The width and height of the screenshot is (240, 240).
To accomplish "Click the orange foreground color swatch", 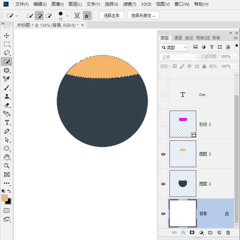I will (x=5, y=198).
